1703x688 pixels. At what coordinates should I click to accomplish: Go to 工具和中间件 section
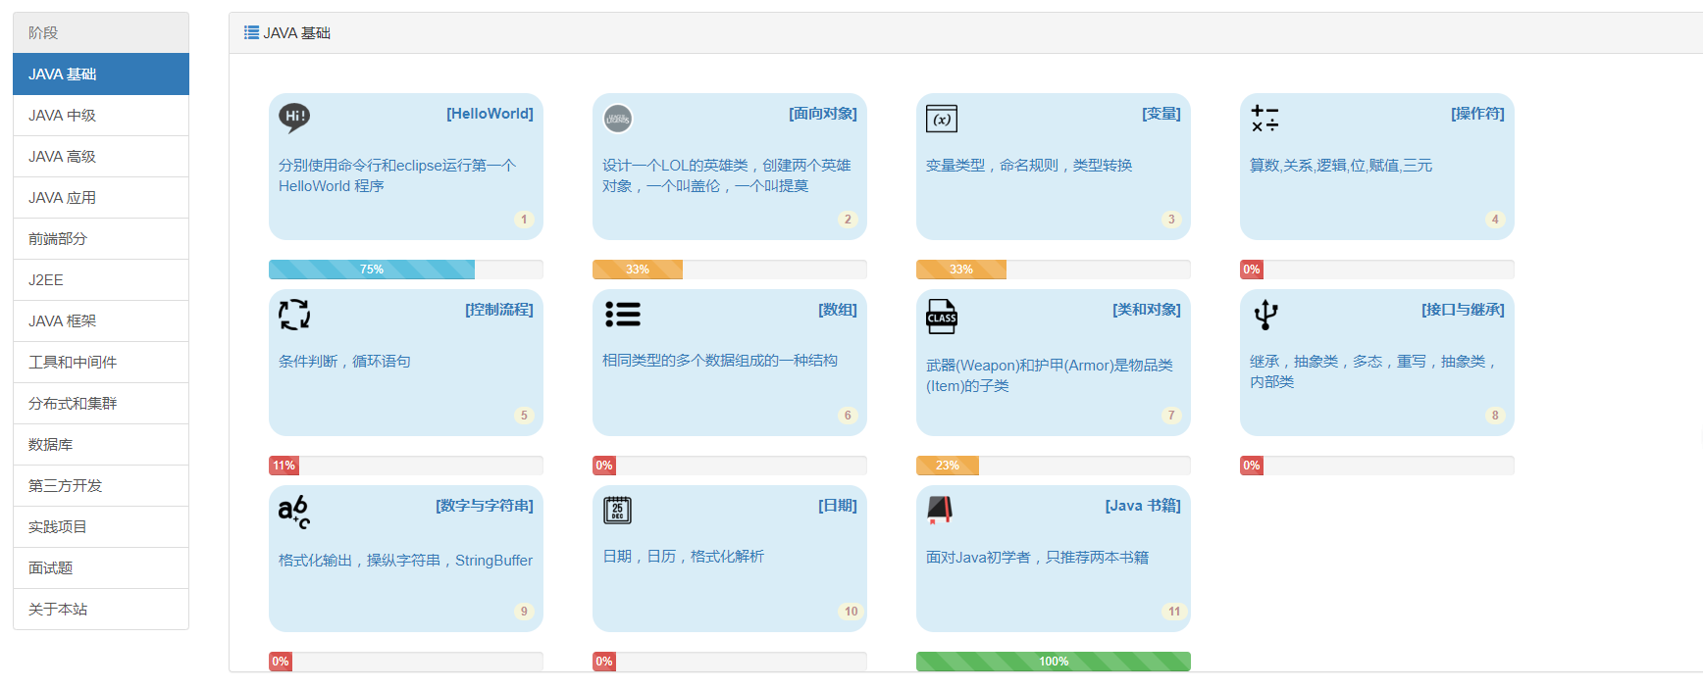101,363
